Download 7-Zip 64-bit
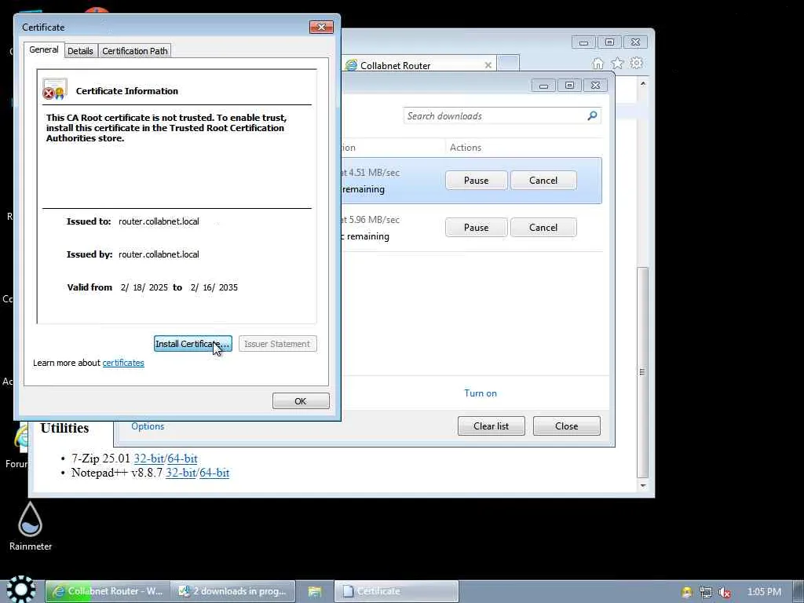Image resolution: width=804 pixels, height=603 pixels. tap(182, 459)
